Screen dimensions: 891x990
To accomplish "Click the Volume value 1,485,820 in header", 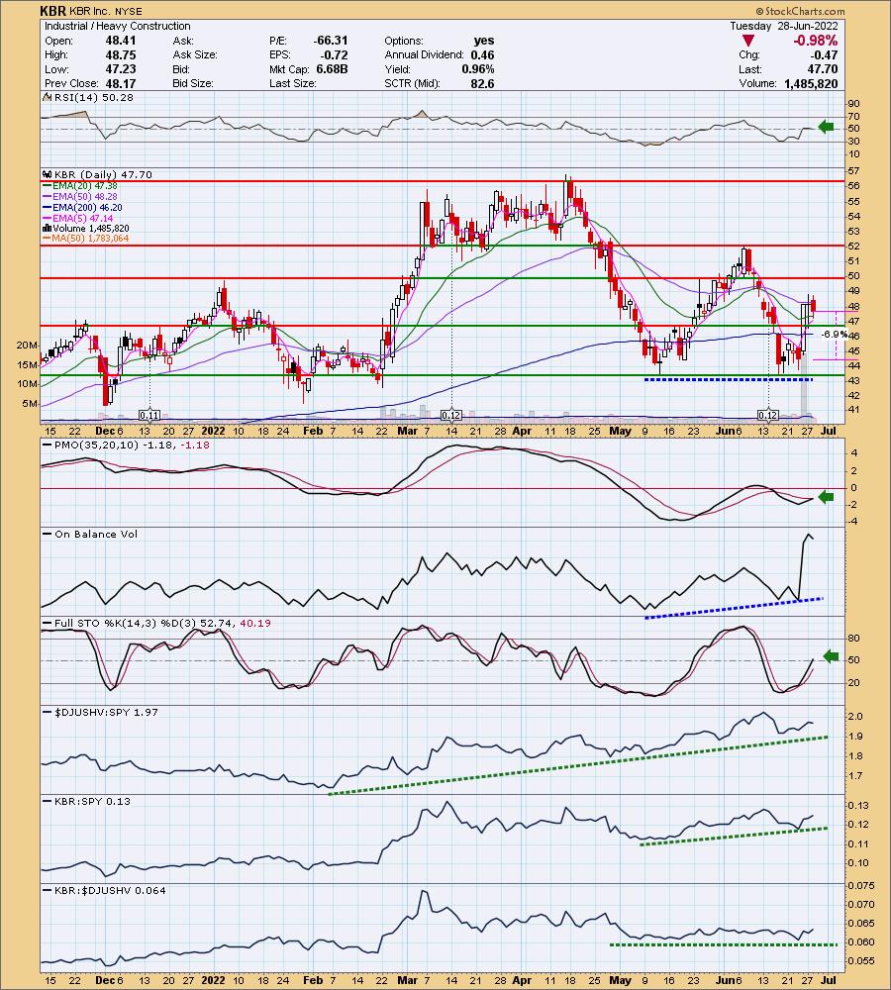I will (812, 83).
